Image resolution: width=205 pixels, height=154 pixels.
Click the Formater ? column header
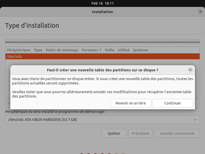(91, 50)
